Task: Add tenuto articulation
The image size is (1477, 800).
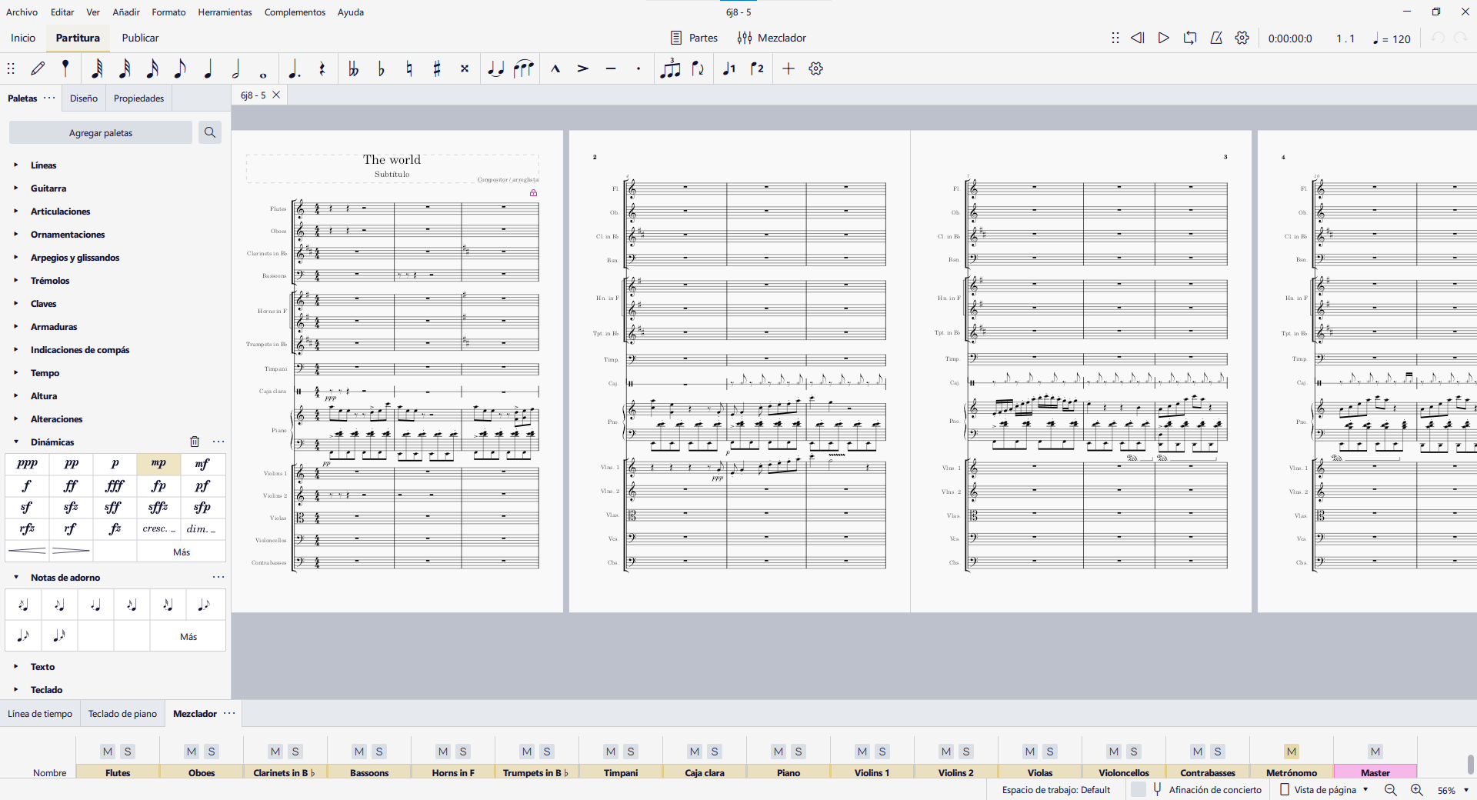Action: point(610,68)
